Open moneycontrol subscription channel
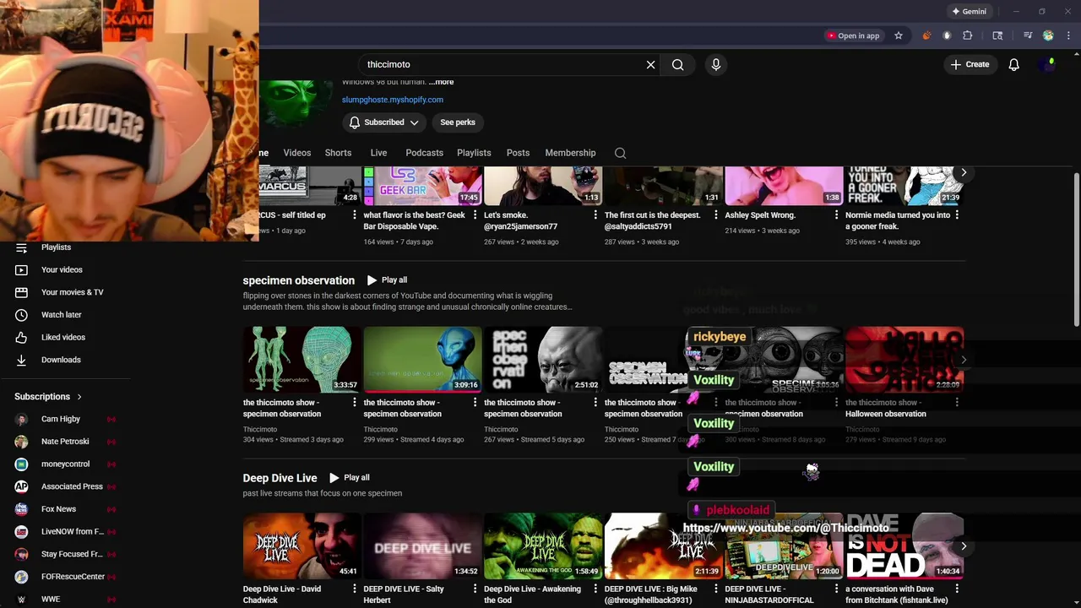This screenshot has height=608, width=1081. (65, 464)
